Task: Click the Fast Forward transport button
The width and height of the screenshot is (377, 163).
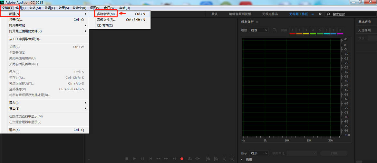Action: [166, 158]
